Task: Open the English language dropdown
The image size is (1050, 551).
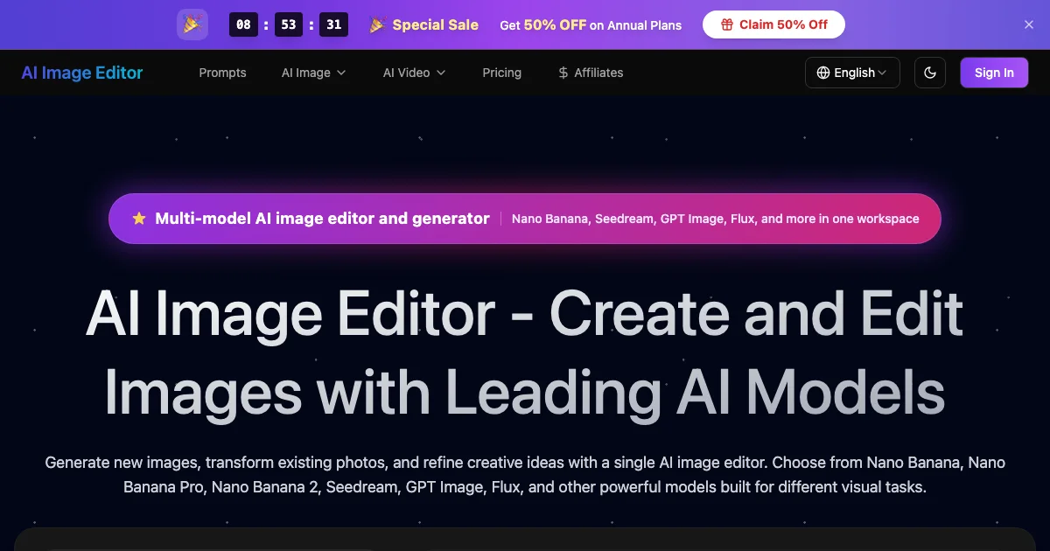Action: point(852,73)
